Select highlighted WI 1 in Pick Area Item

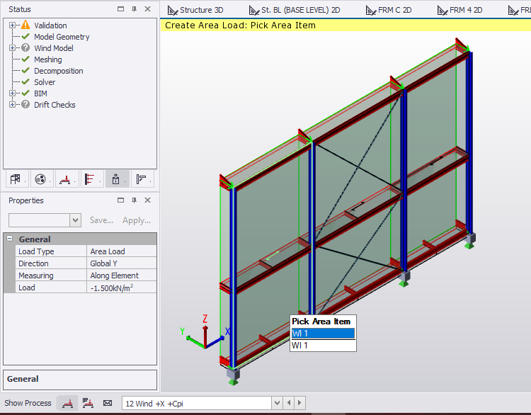[x=323, y=334]
